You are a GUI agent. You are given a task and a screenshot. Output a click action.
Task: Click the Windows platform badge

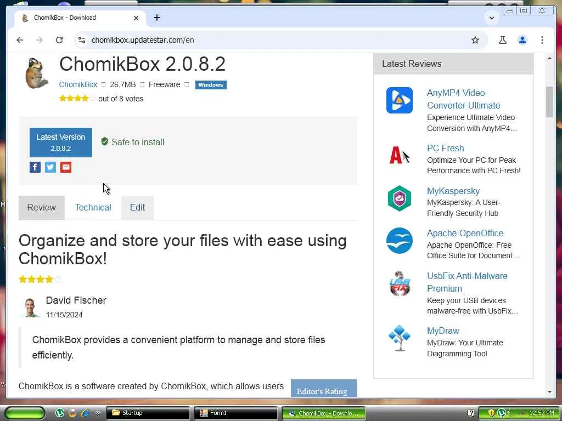211,85
